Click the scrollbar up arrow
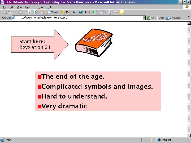The width and height of the screenshot is (191, 143). [x=189, y=23]
